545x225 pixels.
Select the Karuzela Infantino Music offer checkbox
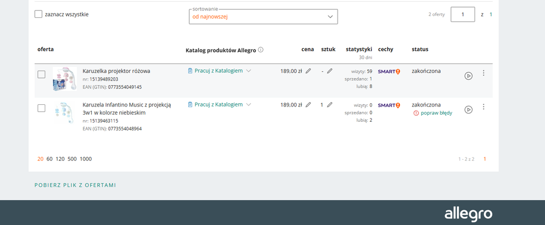41,108
